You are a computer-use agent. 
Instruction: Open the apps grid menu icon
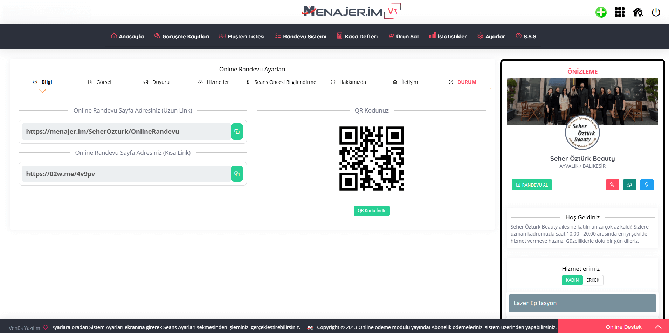(x=619, y=13)
